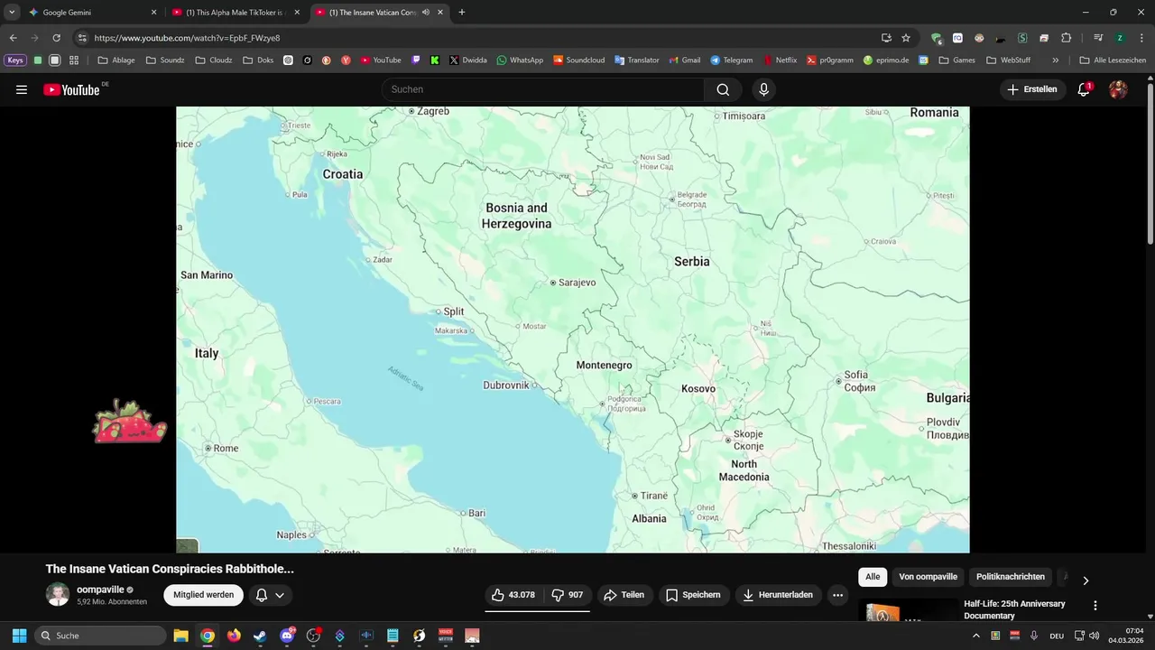Open the media control playlist icon
1155x650 pixels.
[1098, 38]
